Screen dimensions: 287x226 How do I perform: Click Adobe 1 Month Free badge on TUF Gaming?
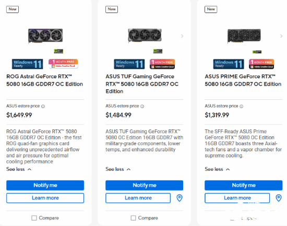pos(162,64)
